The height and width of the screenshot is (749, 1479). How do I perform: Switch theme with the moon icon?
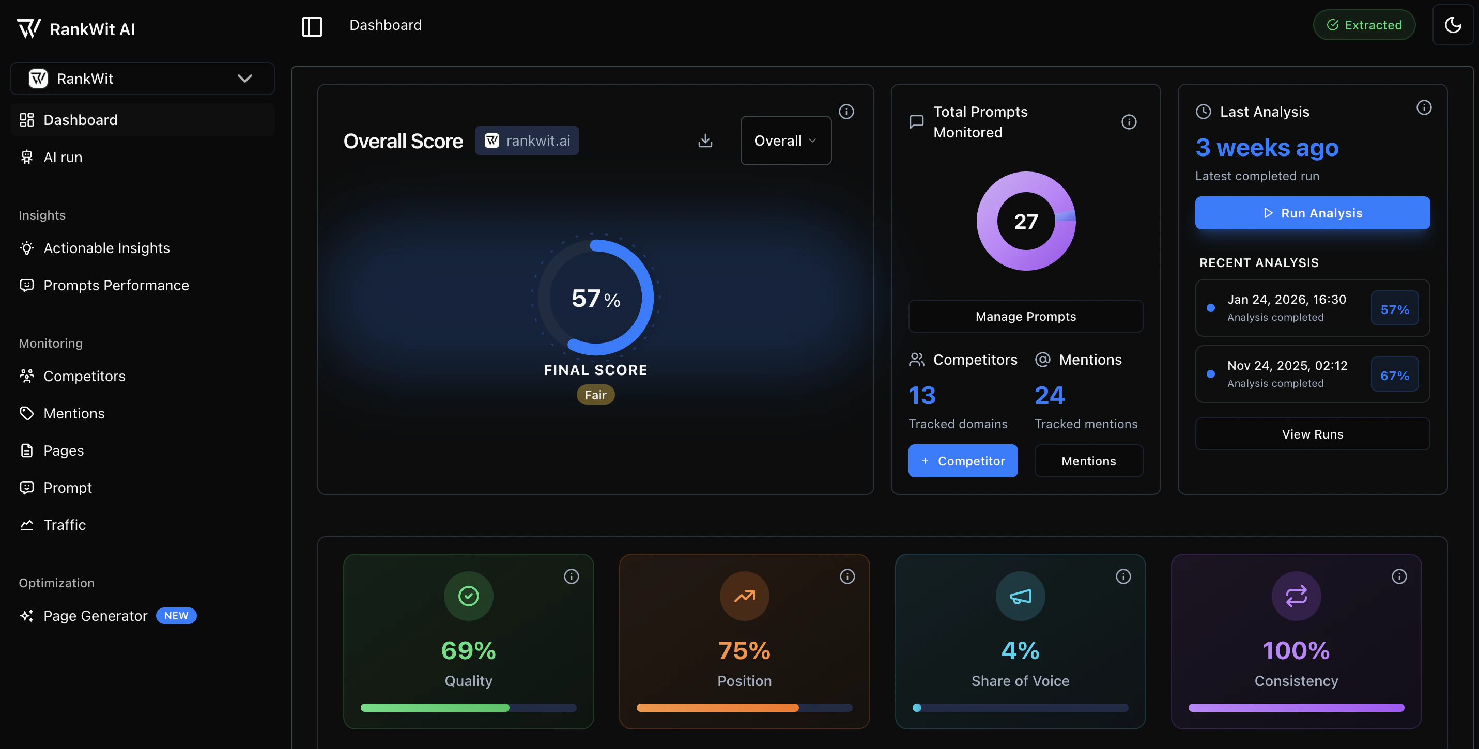1453,25
